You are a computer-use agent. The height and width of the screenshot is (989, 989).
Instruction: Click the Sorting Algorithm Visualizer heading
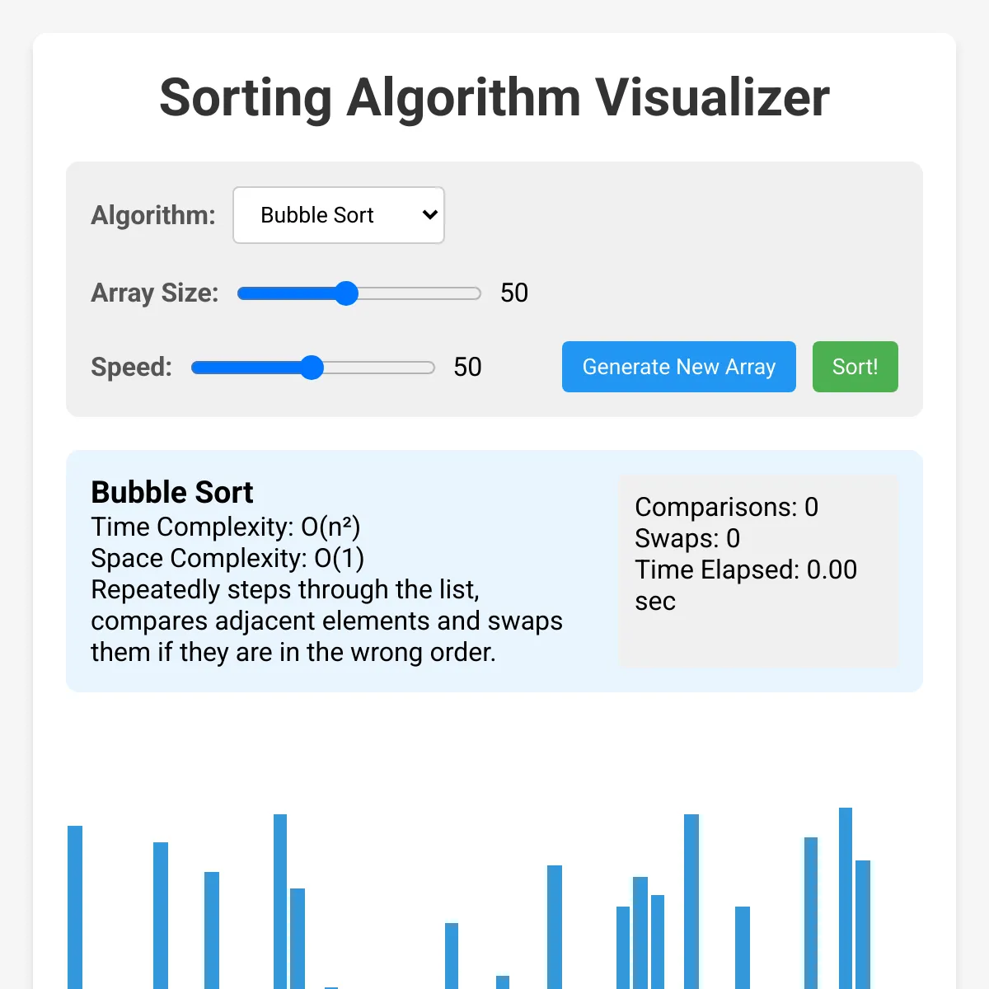(494, 97)
